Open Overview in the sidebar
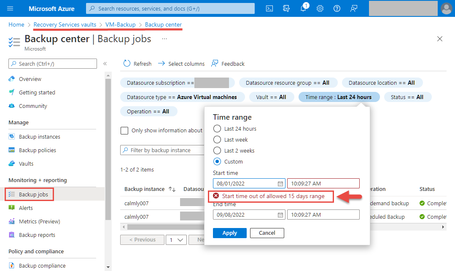455x271 pixels. coord(30,79)
